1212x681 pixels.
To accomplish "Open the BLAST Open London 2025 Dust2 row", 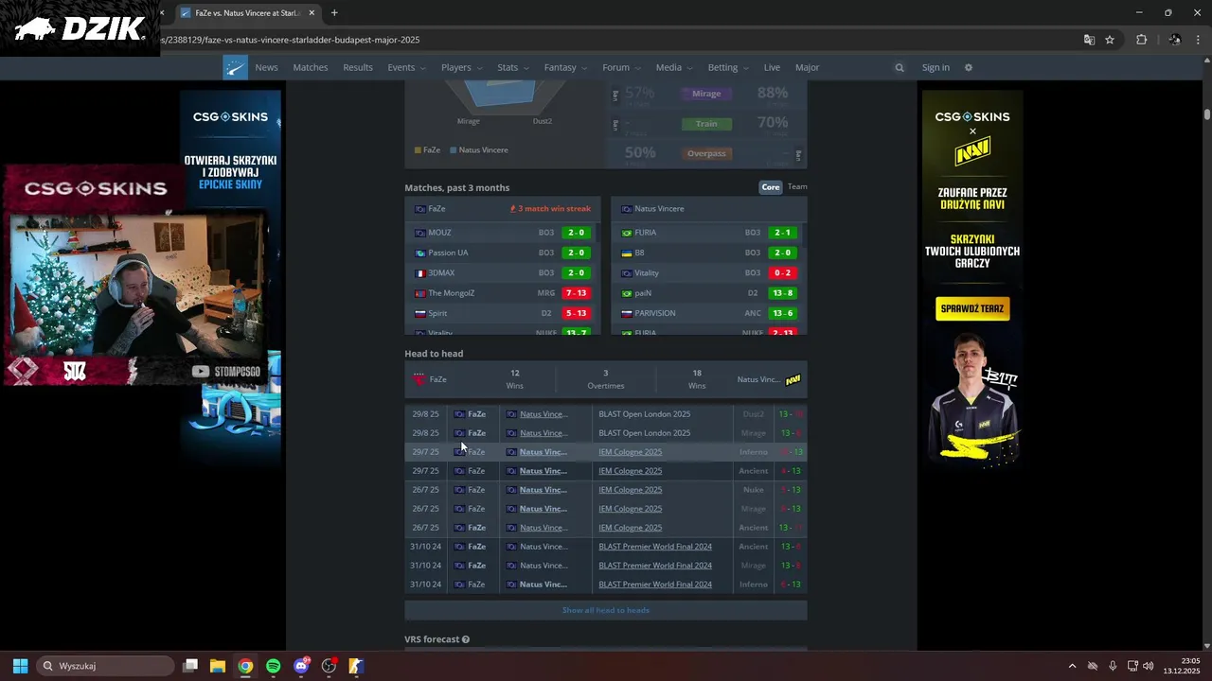I will click(606, 414).
